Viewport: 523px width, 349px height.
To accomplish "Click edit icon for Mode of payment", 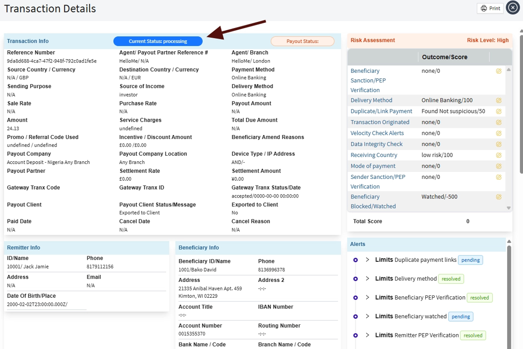I will (499, 166).
